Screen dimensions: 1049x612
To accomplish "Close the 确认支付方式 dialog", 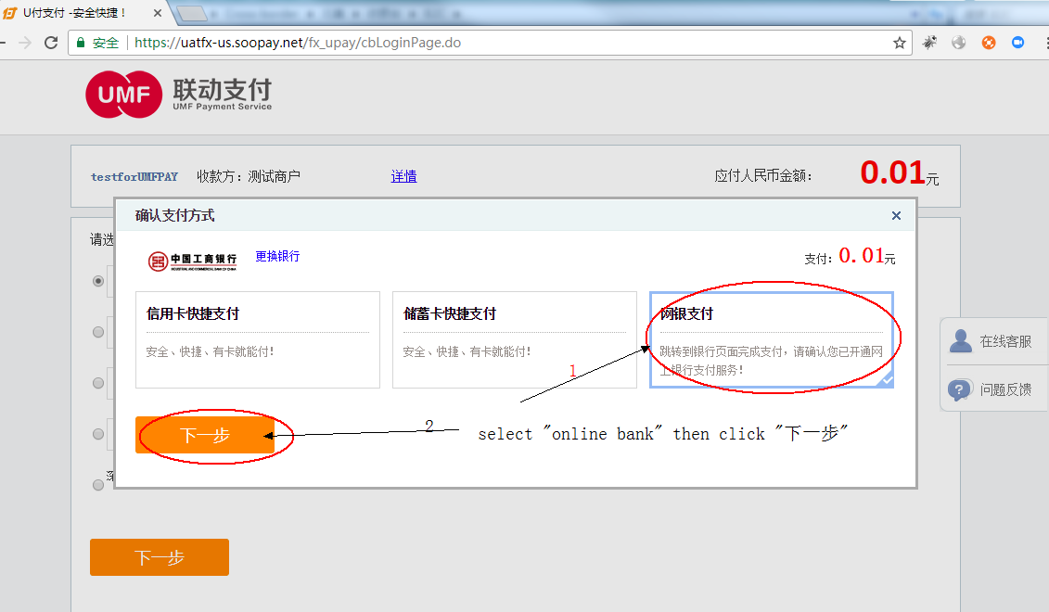I will [896, 215].
